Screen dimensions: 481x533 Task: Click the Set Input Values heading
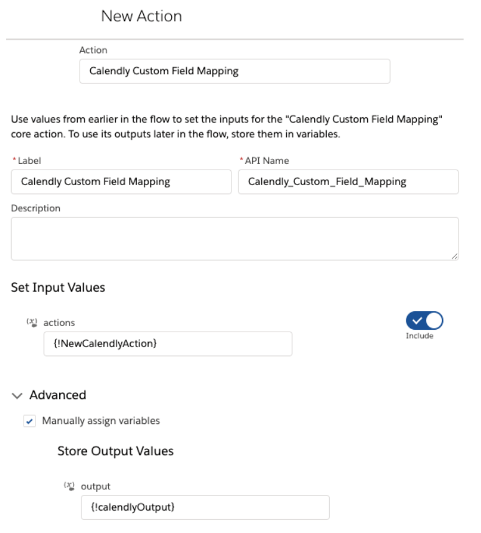click(x=58, y=287)
